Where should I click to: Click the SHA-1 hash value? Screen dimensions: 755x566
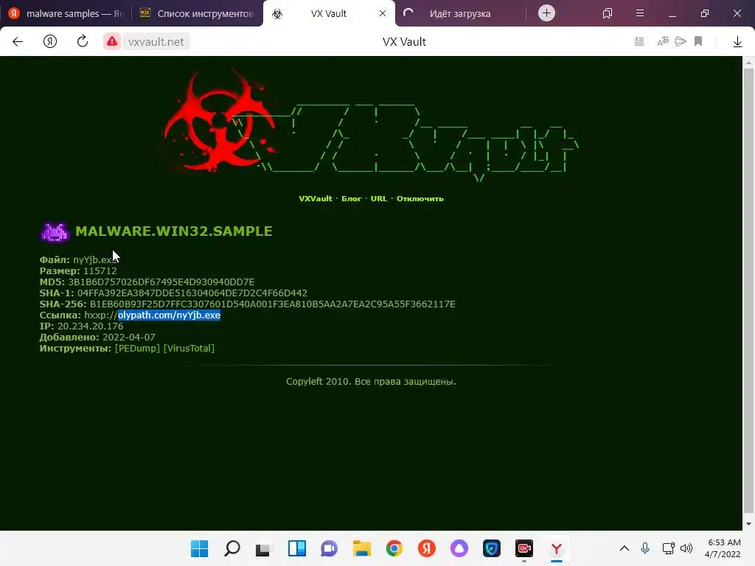pos(192,293)
